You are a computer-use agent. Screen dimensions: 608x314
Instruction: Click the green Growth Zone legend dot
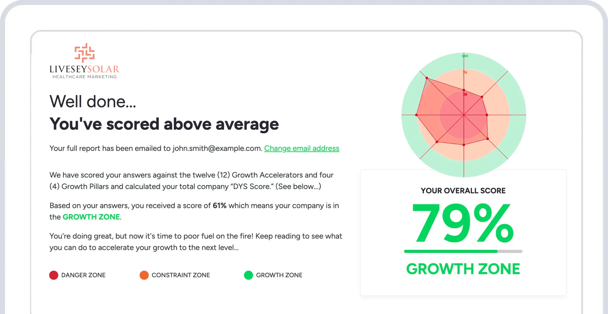pyautogui.click(x=248, y=275)
